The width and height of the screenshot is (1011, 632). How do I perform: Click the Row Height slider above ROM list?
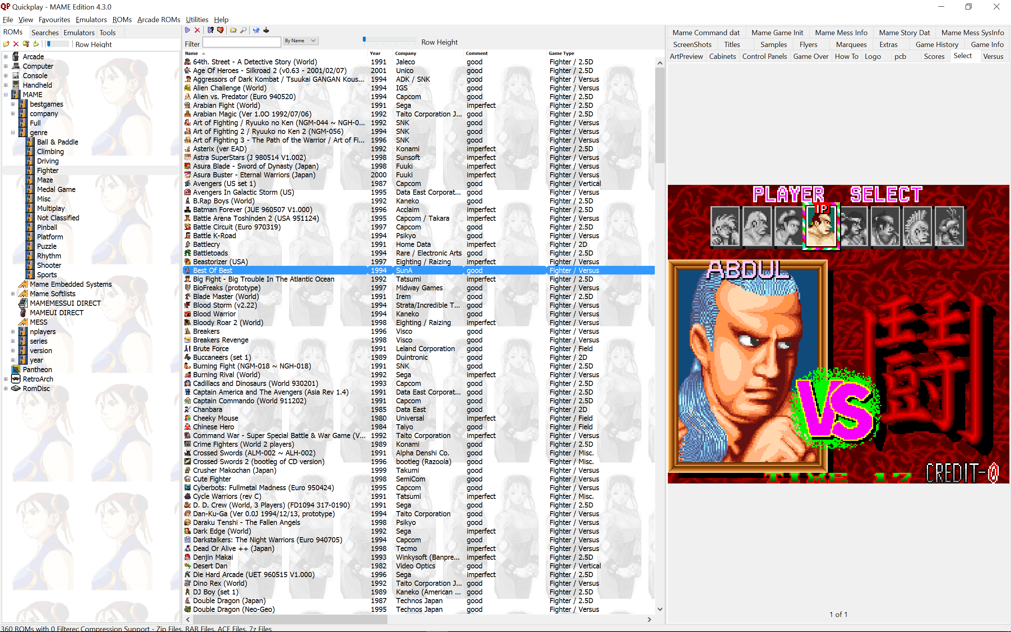tap(389, 40)
